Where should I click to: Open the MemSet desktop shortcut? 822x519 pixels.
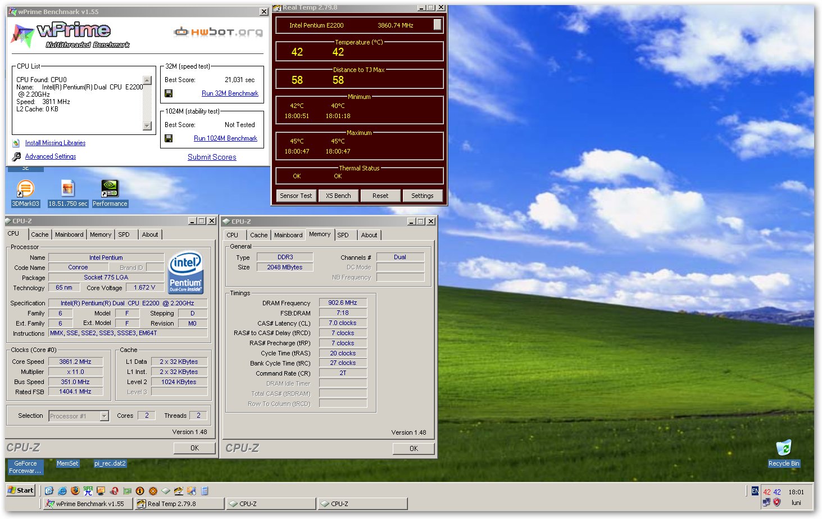tap(67, 463)
